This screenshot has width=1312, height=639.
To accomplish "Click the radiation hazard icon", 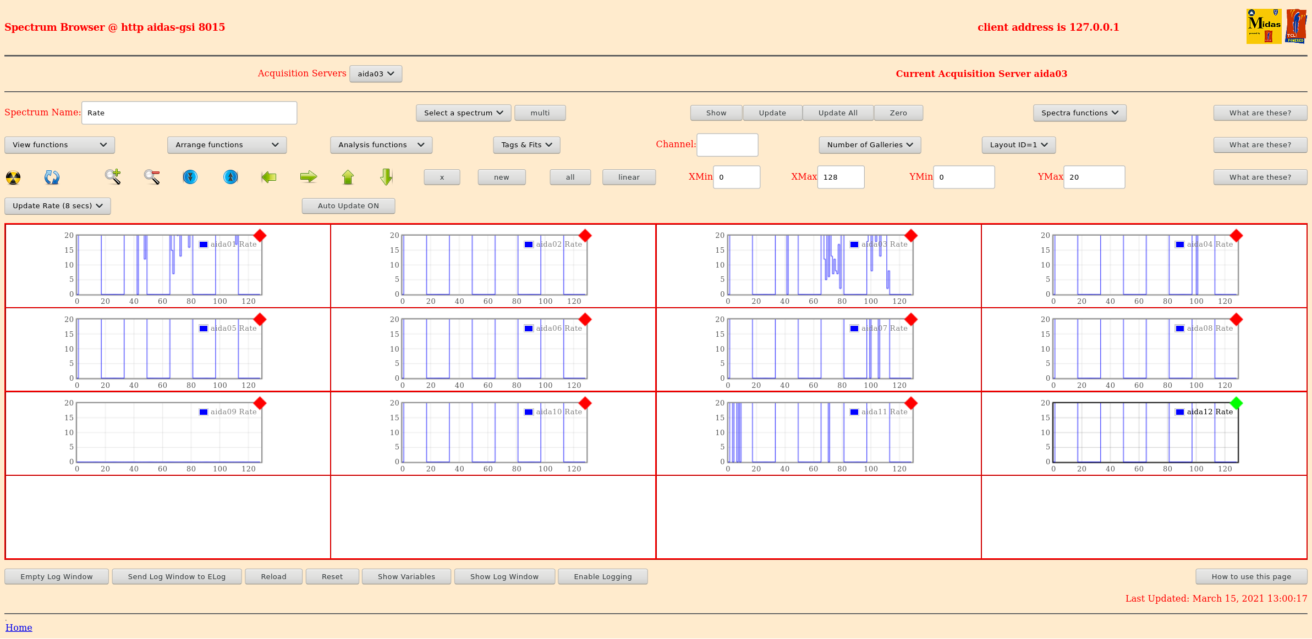I will 13,177.
